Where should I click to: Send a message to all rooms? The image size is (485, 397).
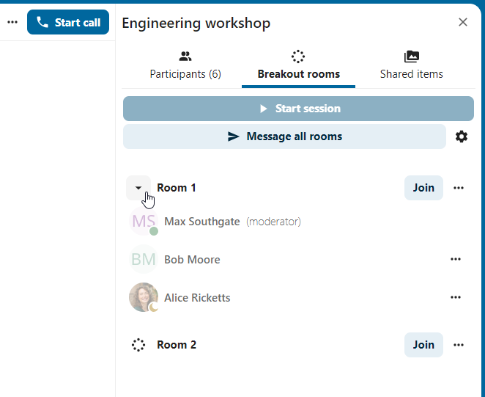coord(284,136)
